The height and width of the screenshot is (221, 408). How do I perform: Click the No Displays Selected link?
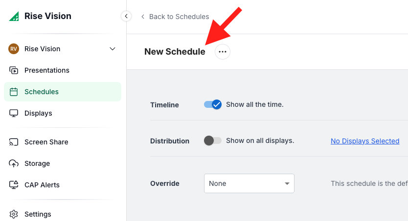(x=365, y=141)
